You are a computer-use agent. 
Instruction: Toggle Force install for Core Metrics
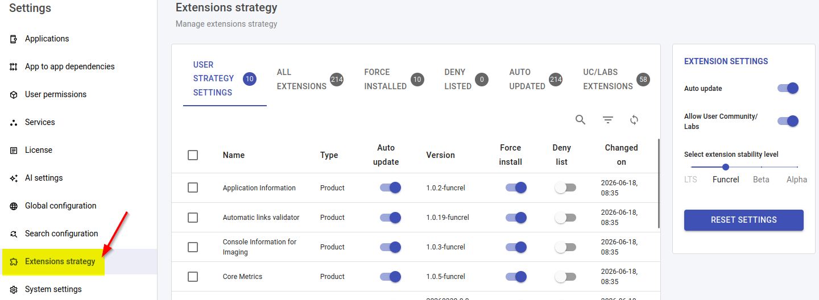click(516, 276)
